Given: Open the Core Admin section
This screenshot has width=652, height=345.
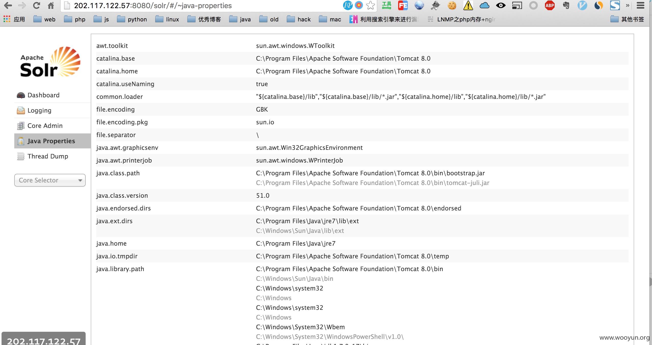Looking at the screenshot, I should click(45, 126).
